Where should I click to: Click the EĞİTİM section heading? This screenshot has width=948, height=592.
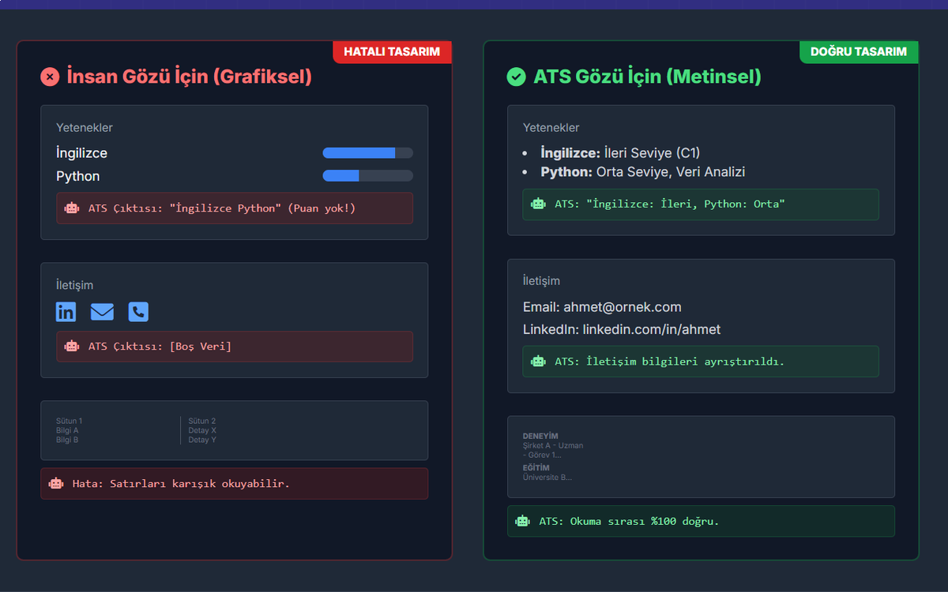(x=536, y=468)
